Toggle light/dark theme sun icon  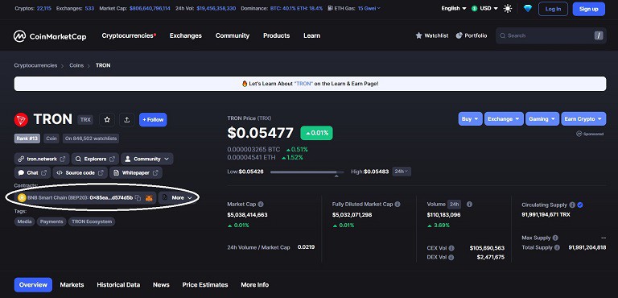click(x=508, y=8)
